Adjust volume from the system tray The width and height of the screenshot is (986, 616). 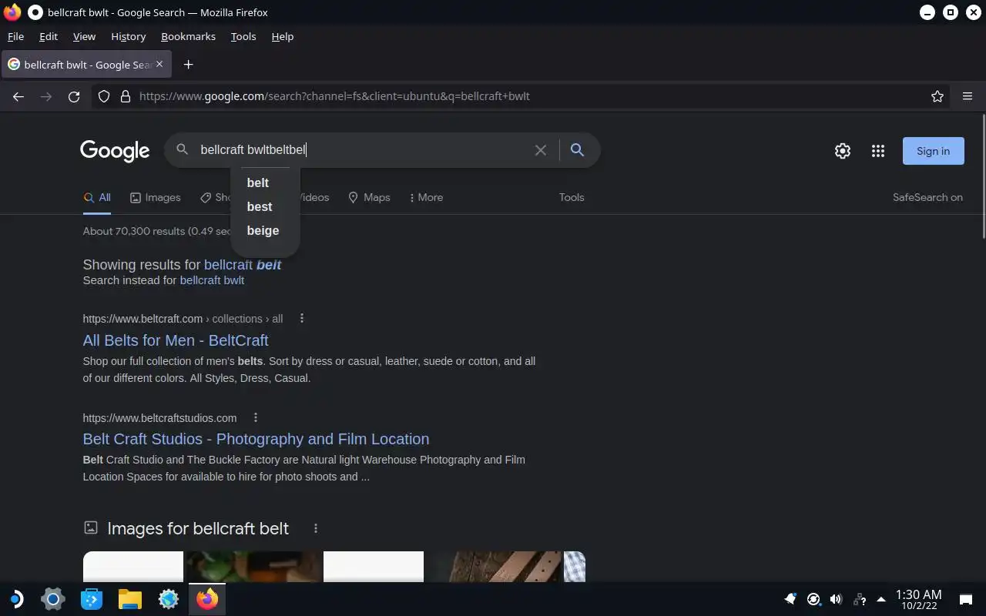pyautogui.click(x=836, y=599)
